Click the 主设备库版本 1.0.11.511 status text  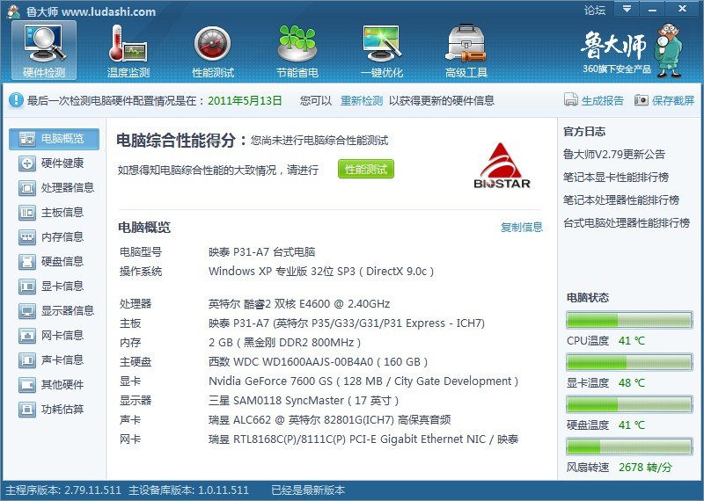[x=188, y=490]
